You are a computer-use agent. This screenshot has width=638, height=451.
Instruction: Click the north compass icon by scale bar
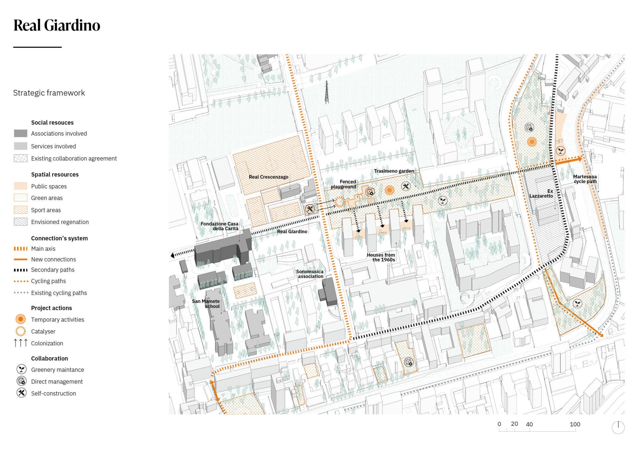point(618,427)
